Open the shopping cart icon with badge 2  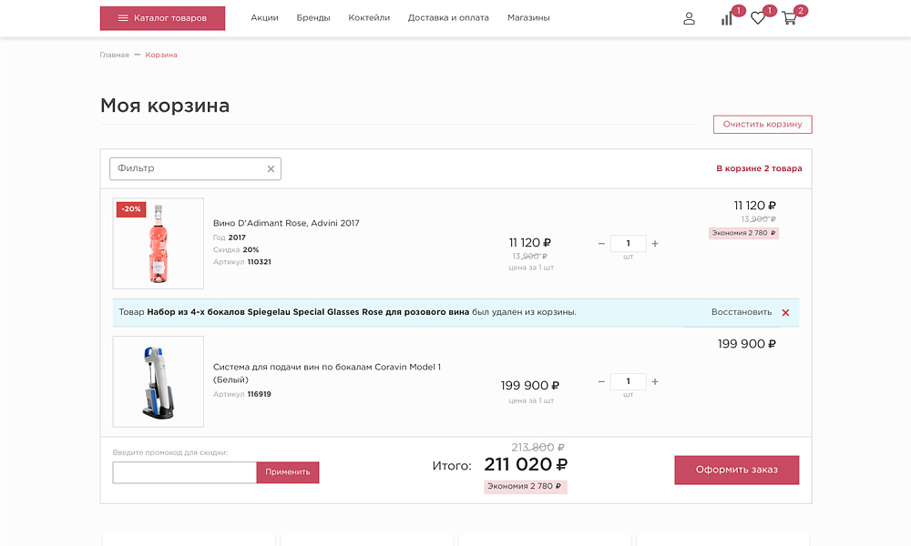789,18
